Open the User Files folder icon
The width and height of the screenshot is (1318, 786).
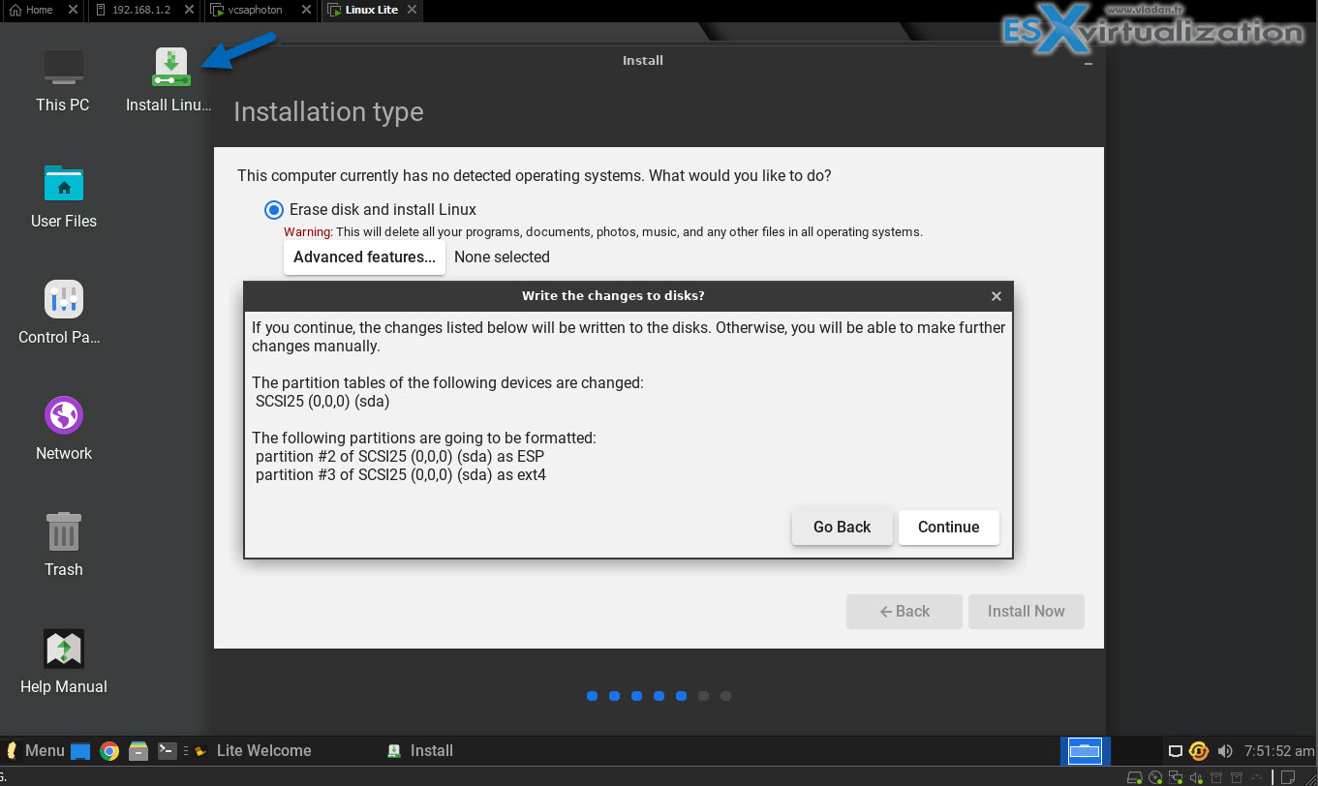tap(63, 182)
